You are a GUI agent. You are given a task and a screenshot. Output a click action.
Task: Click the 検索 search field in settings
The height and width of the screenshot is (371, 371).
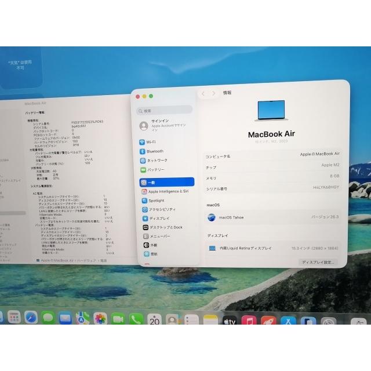165,111
